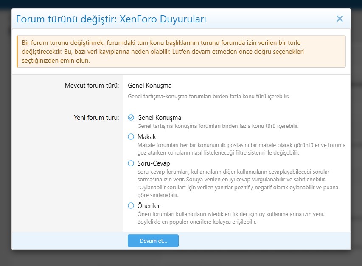The image size is (362, 266).
Task: Click the dialog title 'Forum türünü değiştir: XenForo Duyuruları'
Action: (x=111, y=19)
